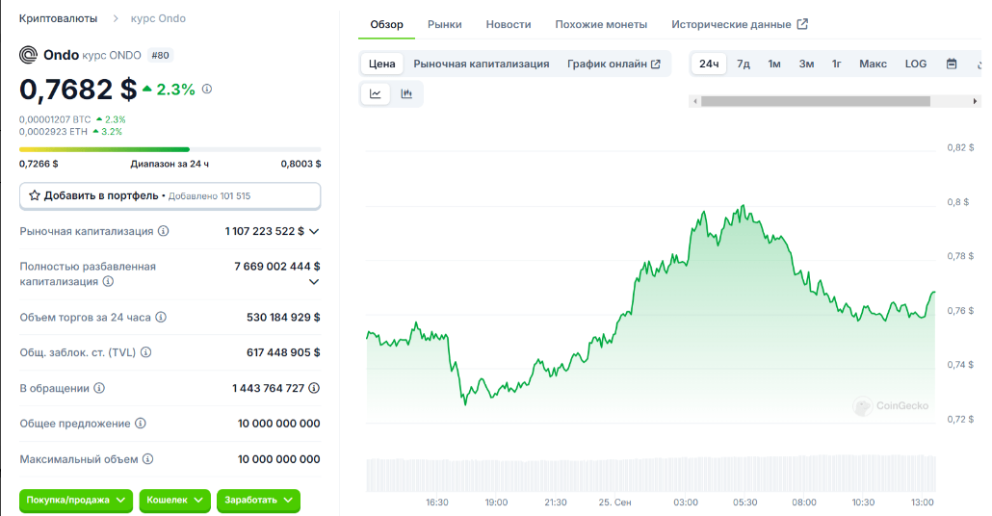Open Покупка/продажа dropdown
Viewport: 992px width, 516px height.
(76, 500)
